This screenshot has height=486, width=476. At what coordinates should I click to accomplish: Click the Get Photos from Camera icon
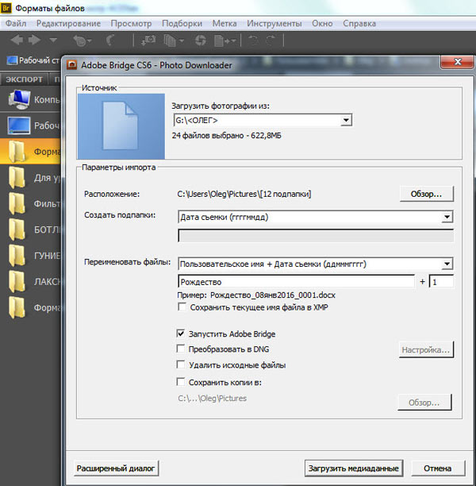click(148, 40)
